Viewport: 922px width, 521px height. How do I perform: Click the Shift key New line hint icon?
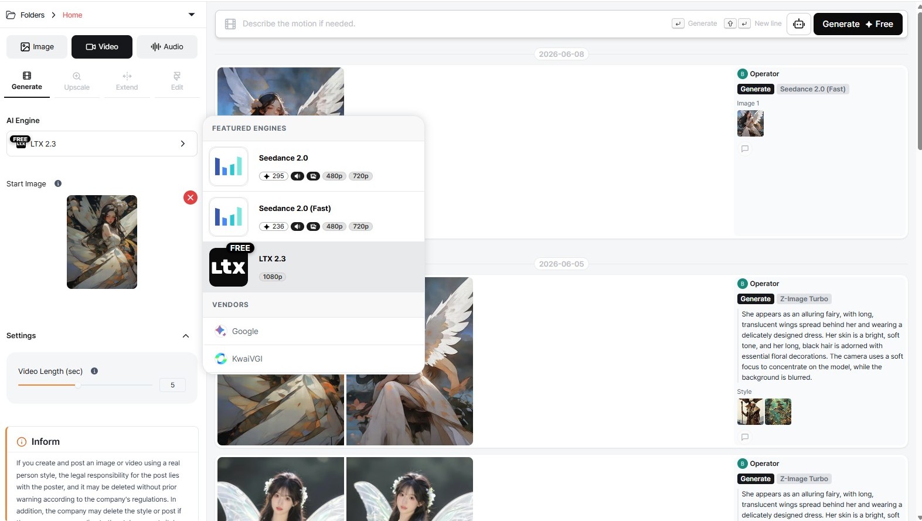(x=730, y=24)
